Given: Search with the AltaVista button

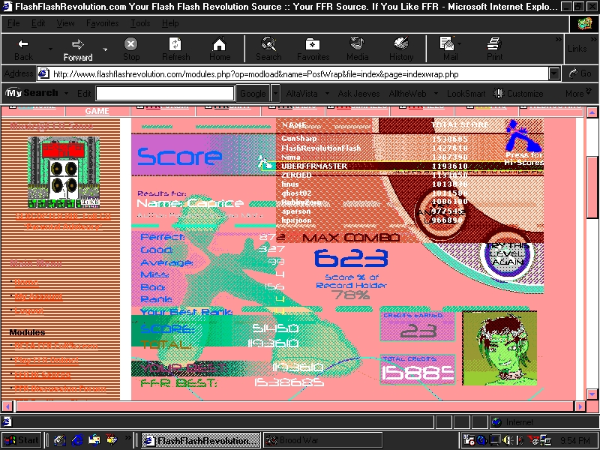Looking at the screenshot, I should [x=302, y=94].
